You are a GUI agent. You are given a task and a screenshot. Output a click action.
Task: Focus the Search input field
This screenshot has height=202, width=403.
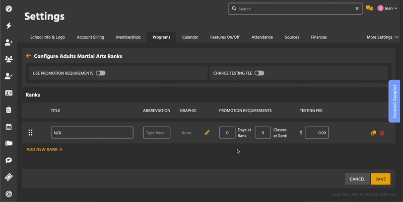(296, 9)
